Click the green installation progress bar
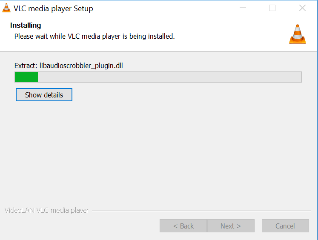 (158, 77)
